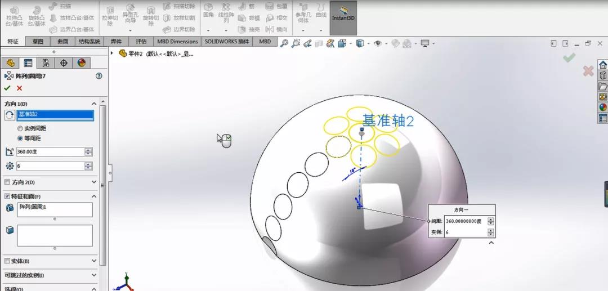Increase the instance count stepper in panel
Screen dimensions: 608x291
click(x=89, y=164)
